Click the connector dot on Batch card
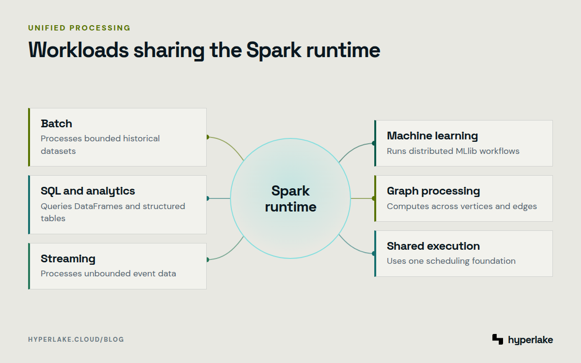581x363 pixels. tap(207, 137)
